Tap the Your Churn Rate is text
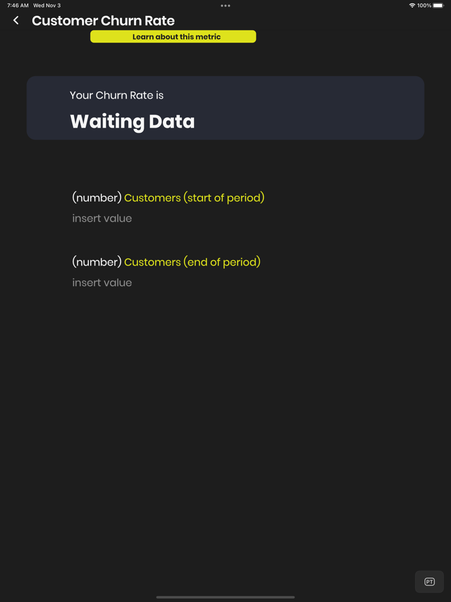Image resolution: width=451 pixels, height=602 pixels. (x=116, y=95)
